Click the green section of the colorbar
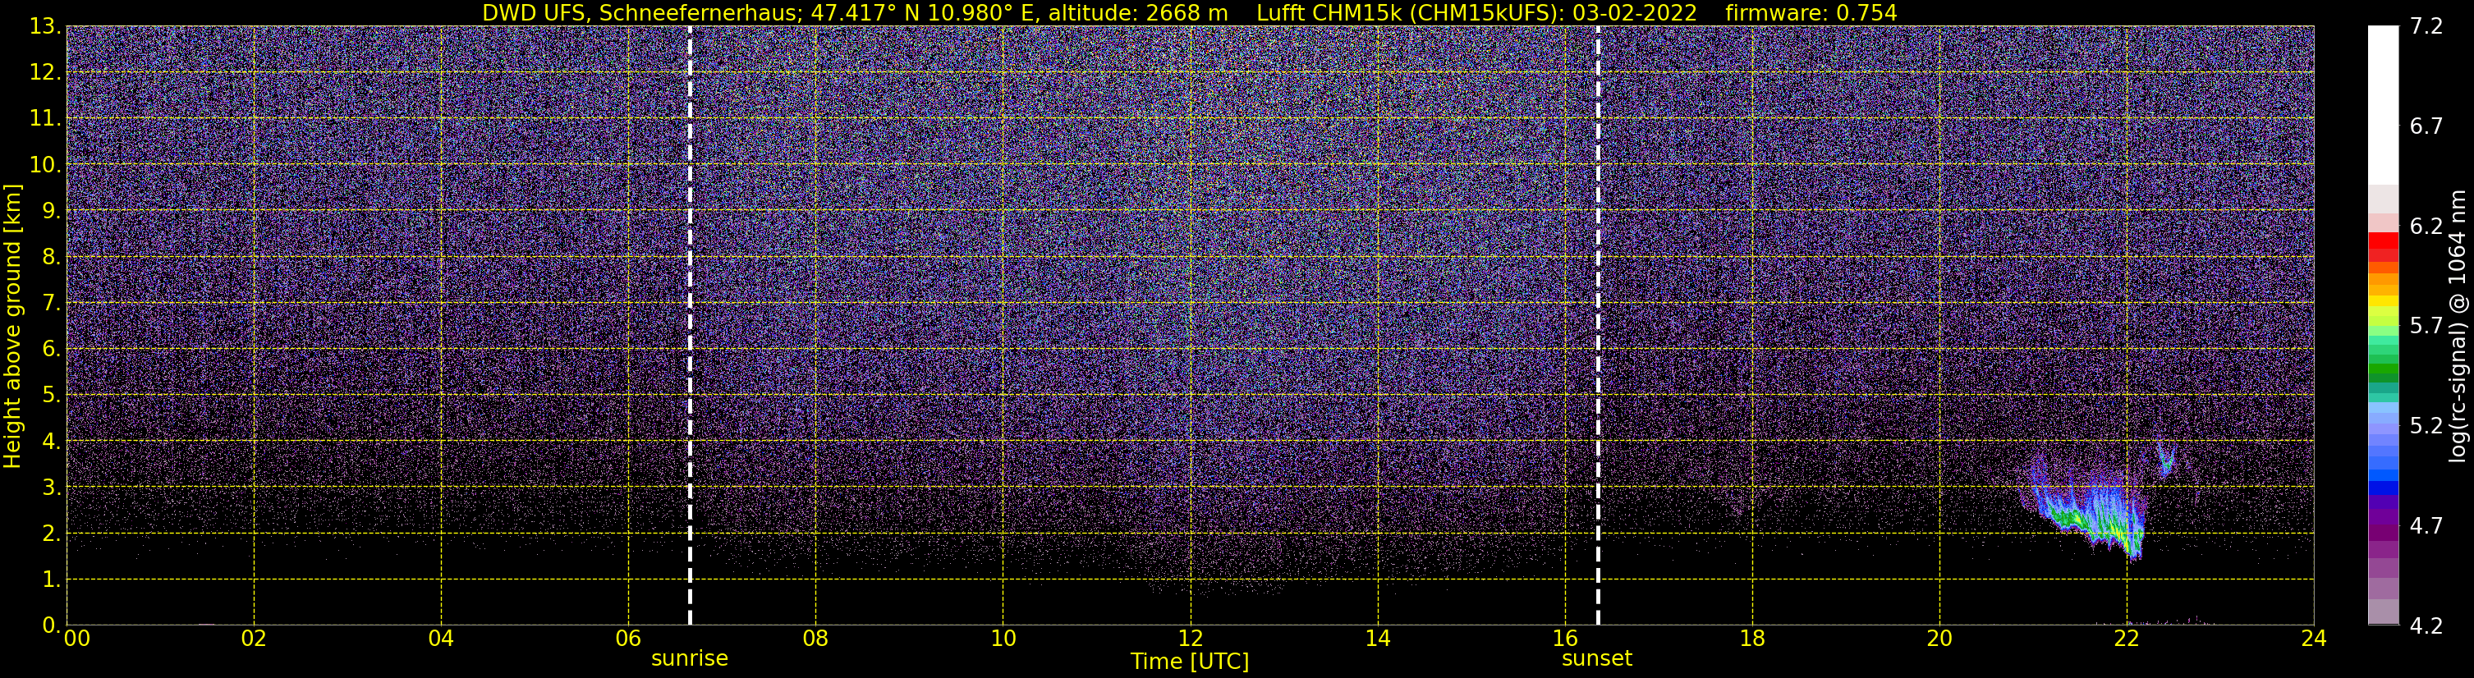Viewport: 2474px width, 678px height. pyautogui.click(x=2383, y=360)
